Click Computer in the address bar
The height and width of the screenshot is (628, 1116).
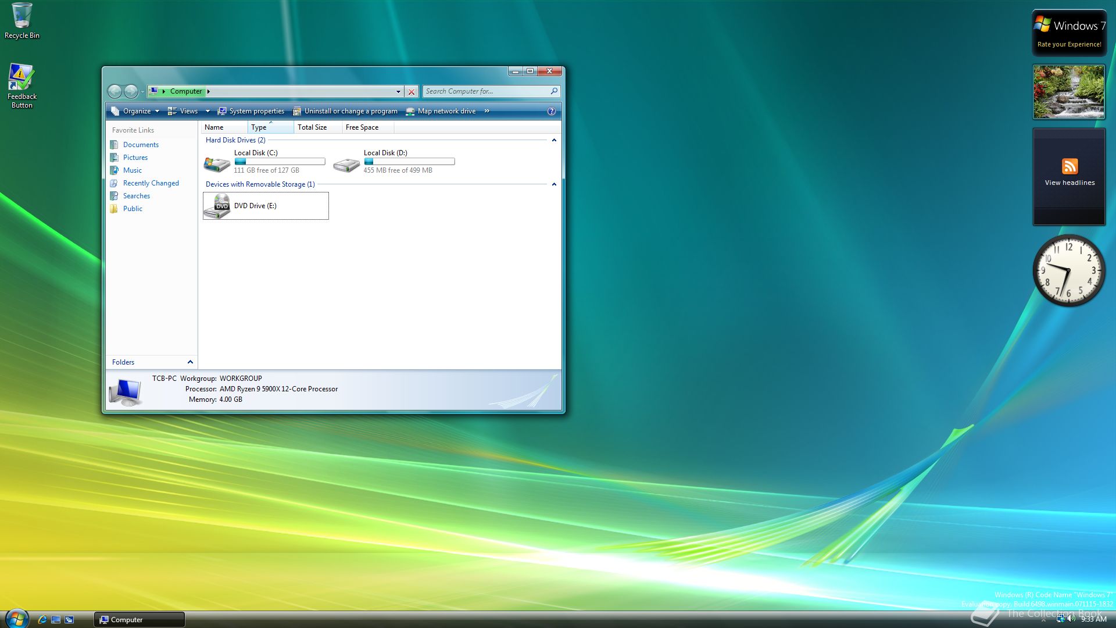pyautogui.click(x=186, y=91)
